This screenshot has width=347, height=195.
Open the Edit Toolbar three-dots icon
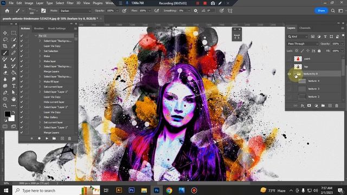14,106
